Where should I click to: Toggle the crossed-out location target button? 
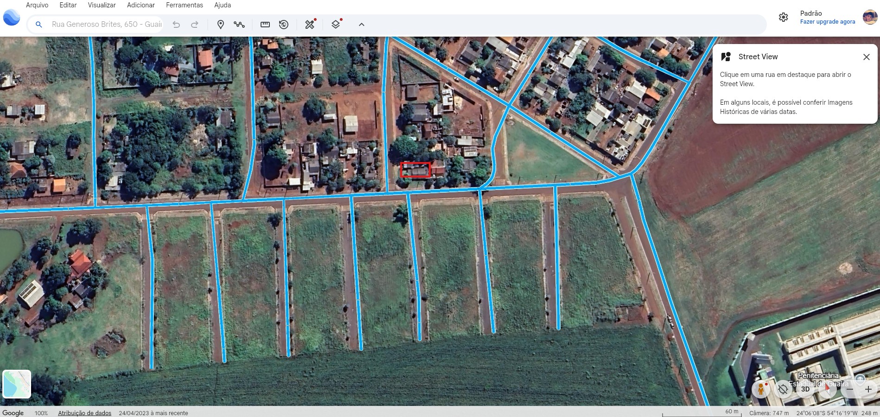tap(783, 389)
